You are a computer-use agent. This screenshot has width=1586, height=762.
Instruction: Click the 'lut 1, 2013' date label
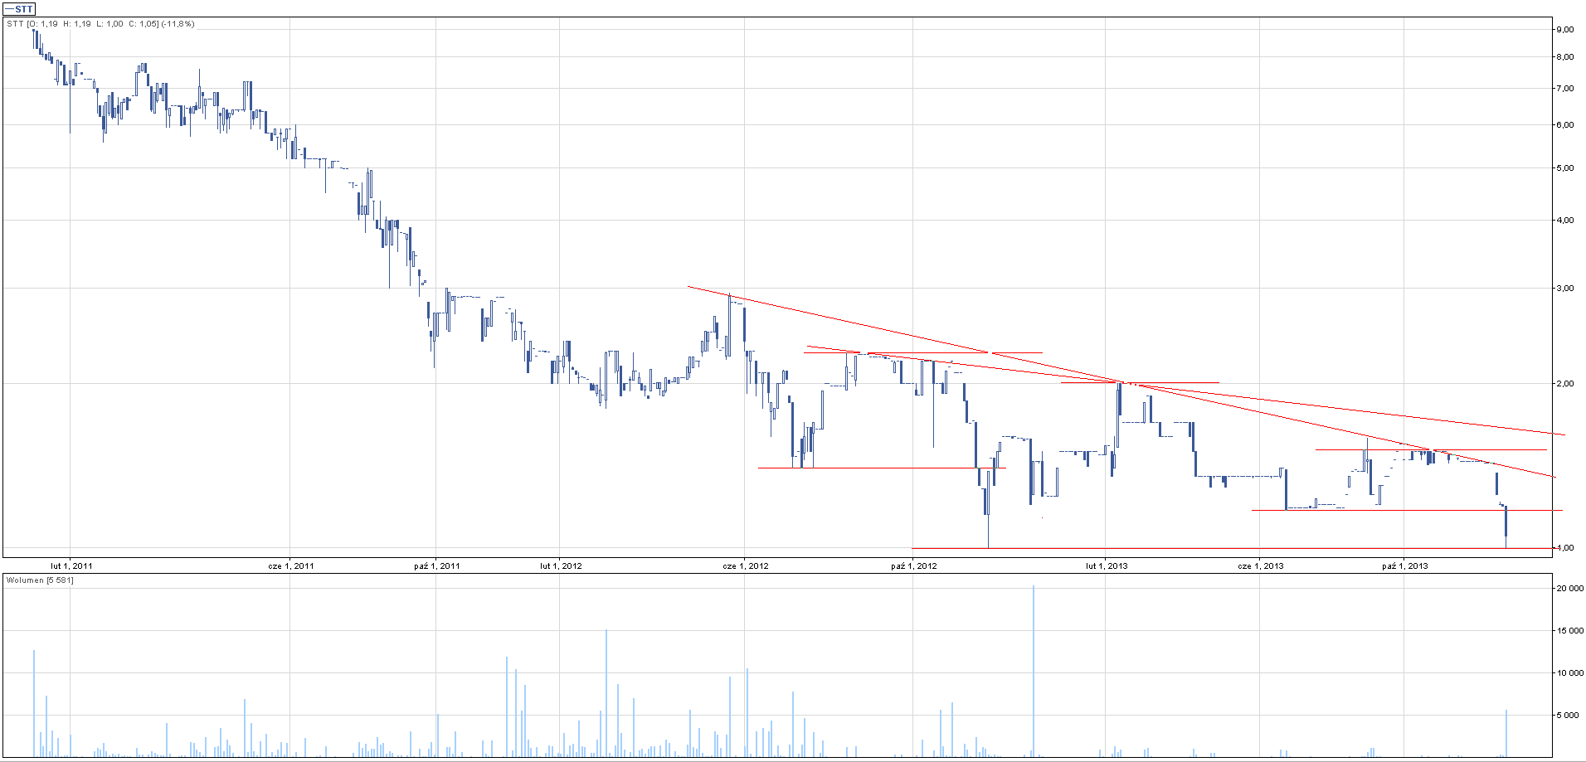[1107, 566]
